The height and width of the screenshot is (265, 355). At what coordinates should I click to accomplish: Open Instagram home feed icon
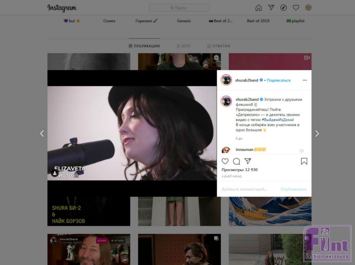259,8
